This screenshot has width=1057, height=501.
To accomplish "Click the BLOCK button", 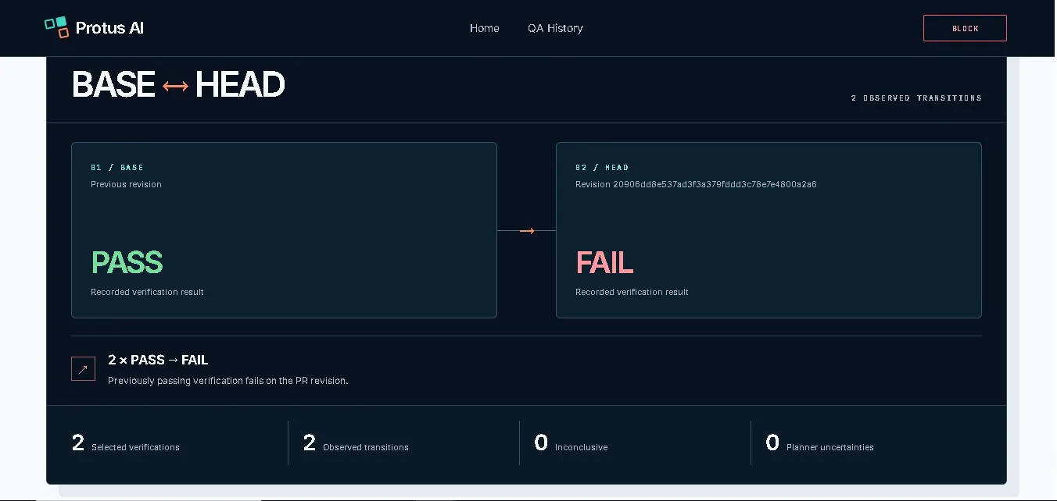I will (x=965, y=28).
